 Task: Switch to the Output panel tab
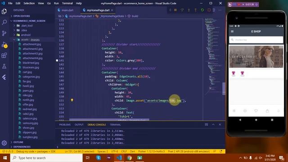click(79, 125)
